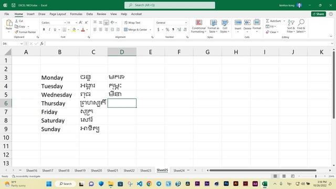Open Windows Start menu

49,184
